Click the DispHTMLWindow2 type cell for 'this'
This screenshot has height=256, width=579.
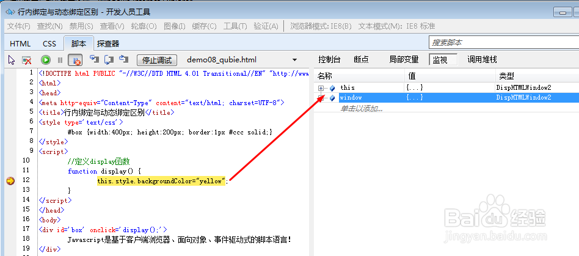tap(523, 88)
